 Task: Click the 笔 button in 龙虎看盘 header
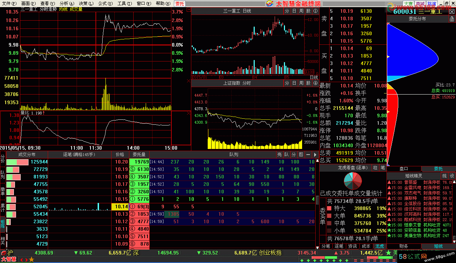[383, 167]
